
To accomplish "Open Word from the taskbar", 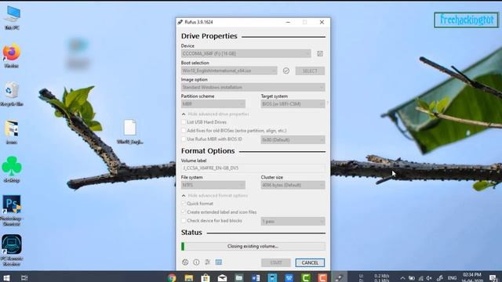I will tap(256, 277).
